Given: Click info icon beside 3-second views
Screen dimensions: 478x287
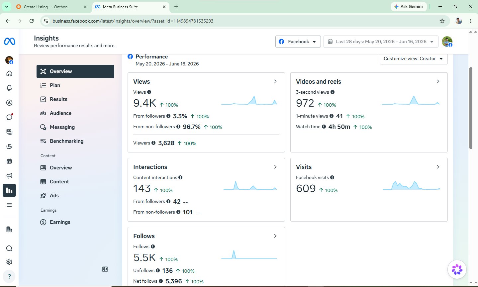Looking at the screenshot, I should (333, 92).
